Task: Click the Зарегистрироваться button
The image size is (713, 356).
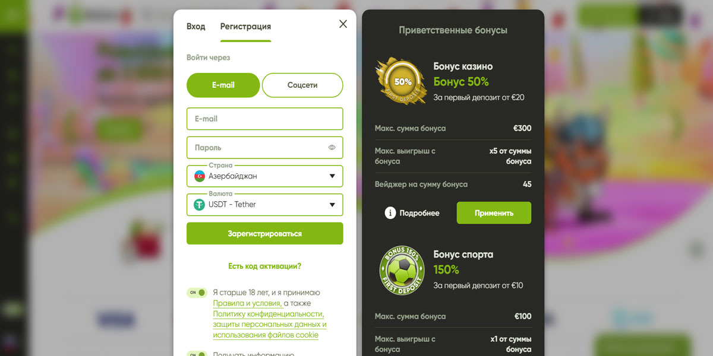Action: [x=265, y=233]
